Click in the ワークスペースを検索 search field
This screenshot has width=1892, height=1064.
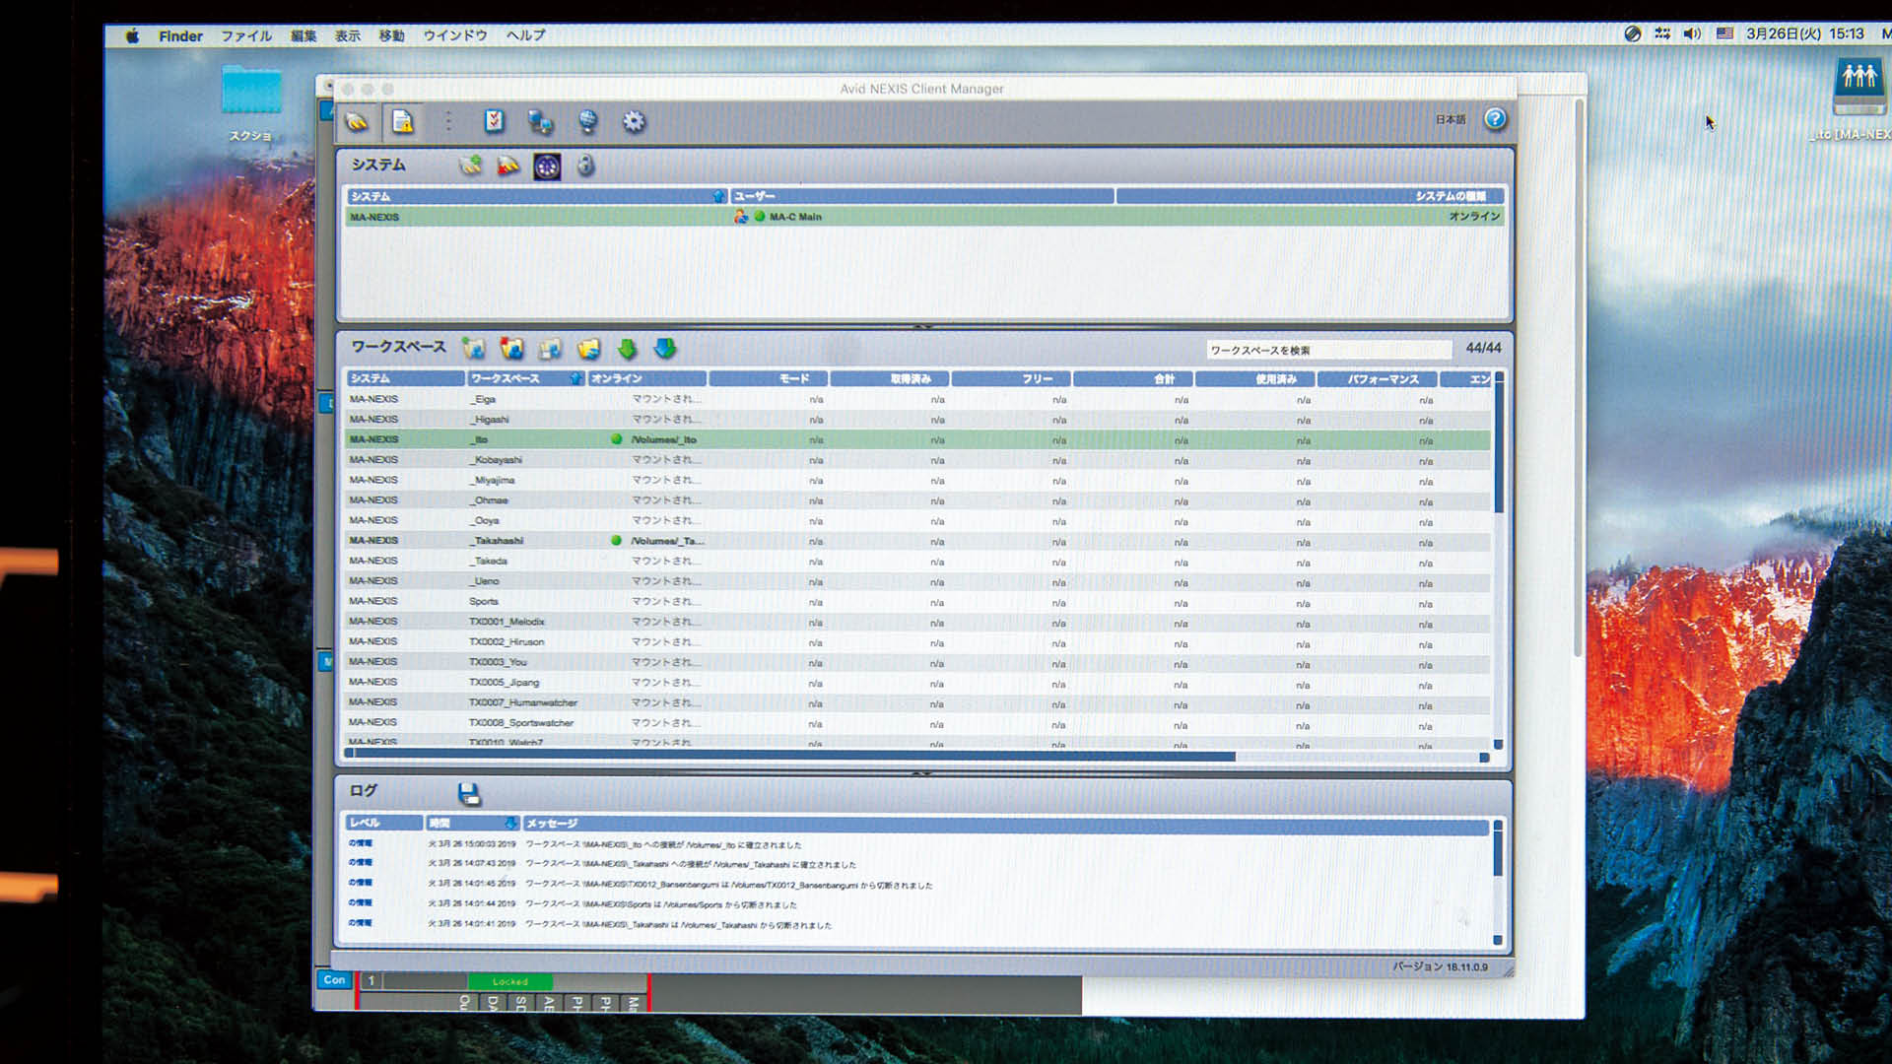pyautogui.click(x=1328, y=350)
